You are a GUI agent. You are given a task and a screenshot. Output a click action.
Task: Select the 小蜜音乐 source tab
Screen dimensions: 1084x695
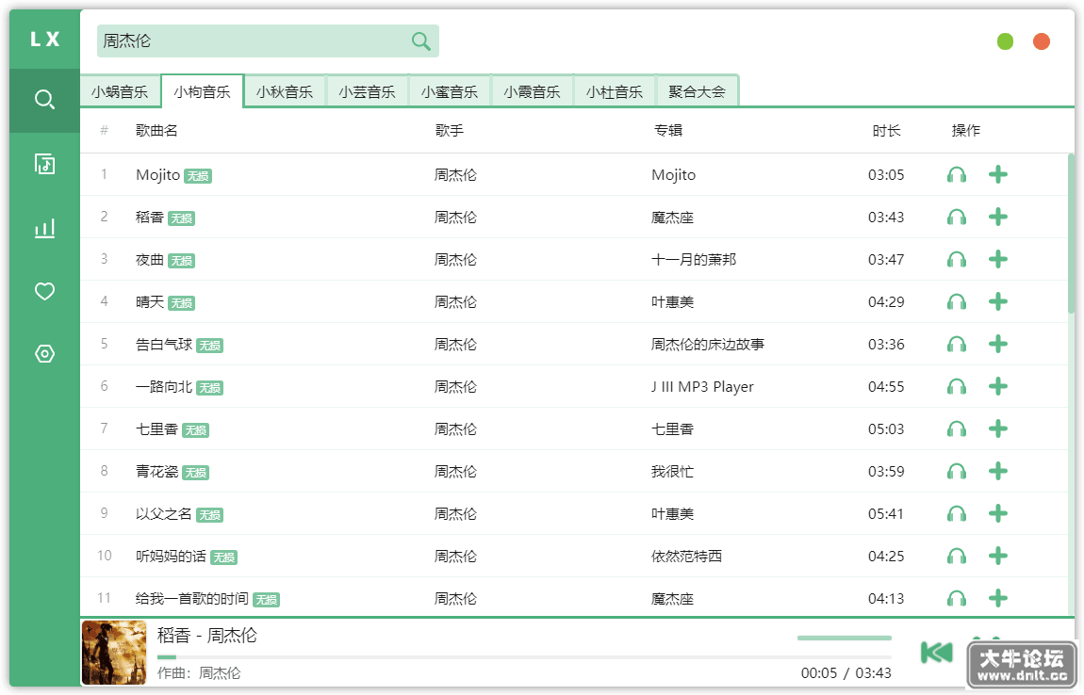pyautogui.click(x=450, y=92)
